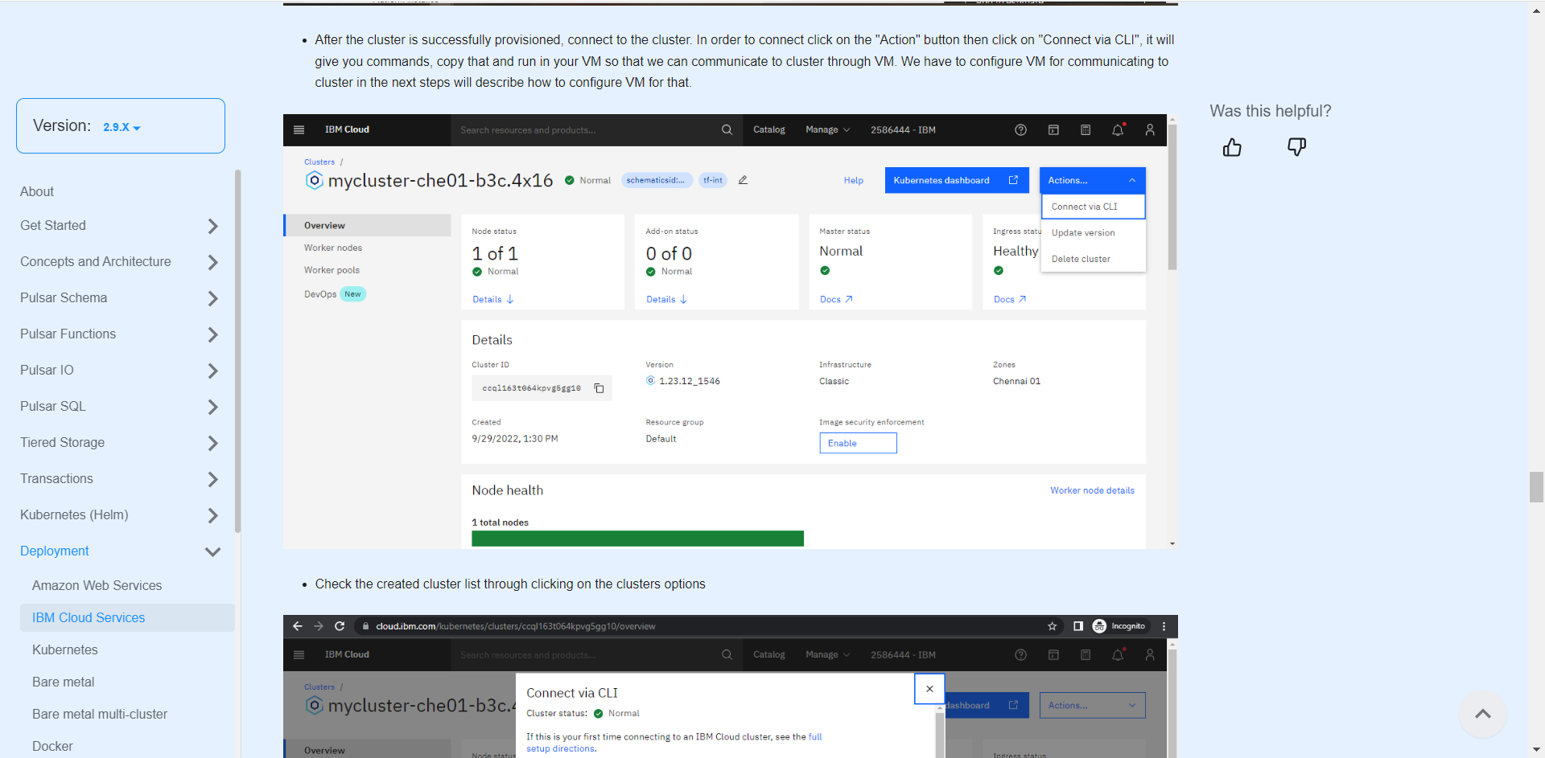Click the notifications bell icon in IBM Cloud header

(1118, 129)
